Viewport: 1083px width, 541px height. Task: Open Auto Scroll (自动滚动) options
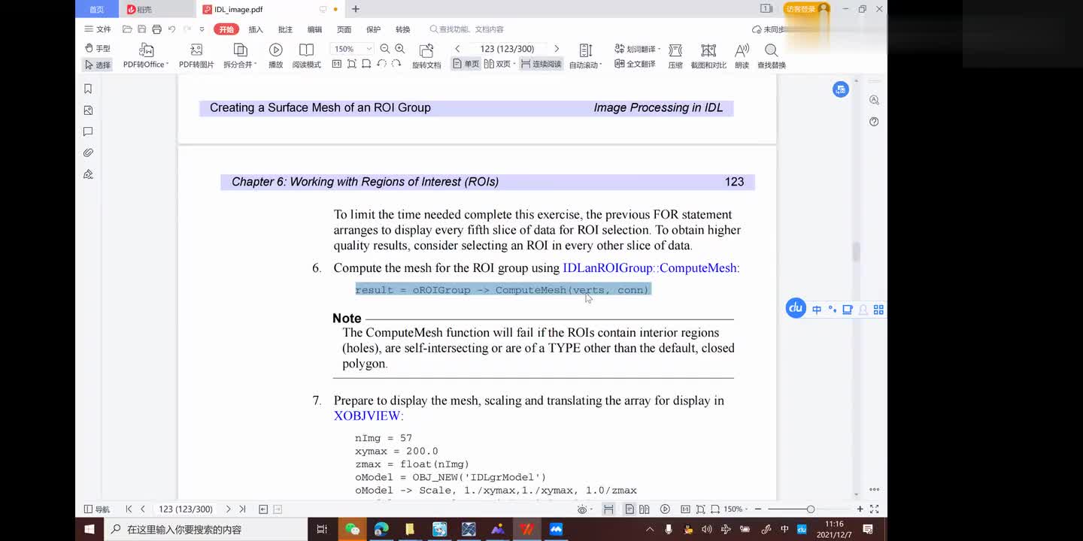585,56
